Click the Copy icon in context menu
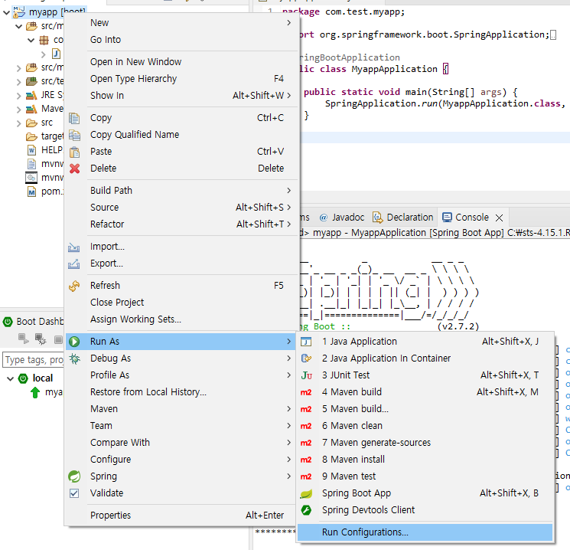This screenshot has height=550, width=570. coord(74,118)
